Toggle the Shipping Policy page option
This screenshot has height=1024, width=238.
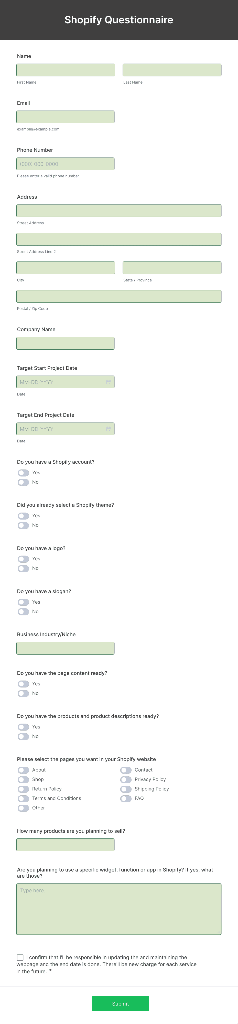[x=125, y=789]
